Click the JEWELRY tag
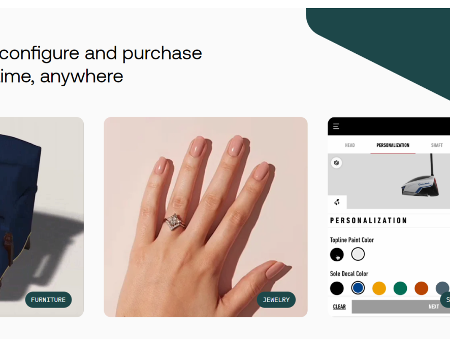Screen dimensions: 450x339 [x=276, y=300]
